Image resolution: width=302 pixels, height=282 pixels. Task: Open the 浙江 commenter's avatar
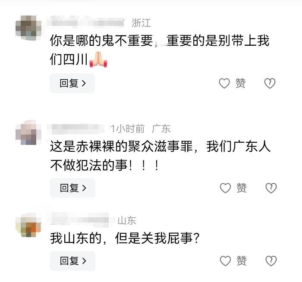tap(28, 28)
